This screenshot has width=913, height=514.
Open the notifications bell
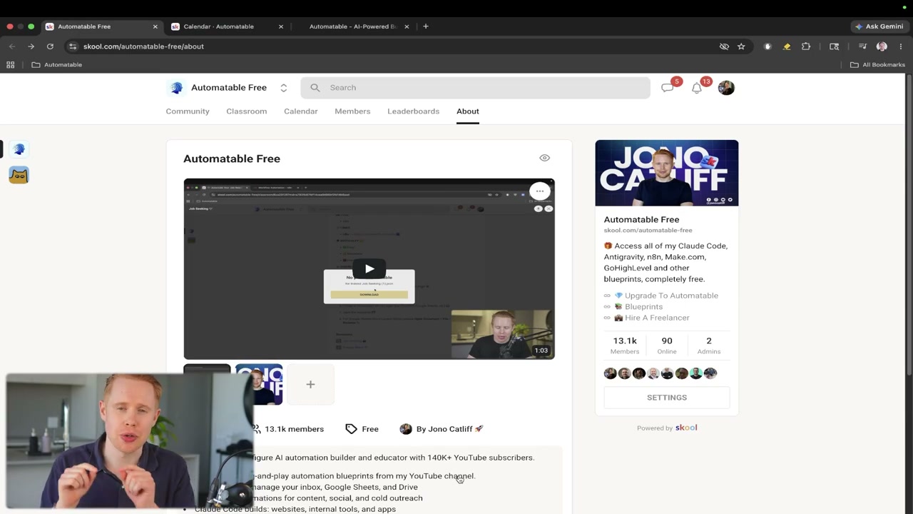click(x=697, y=88)
